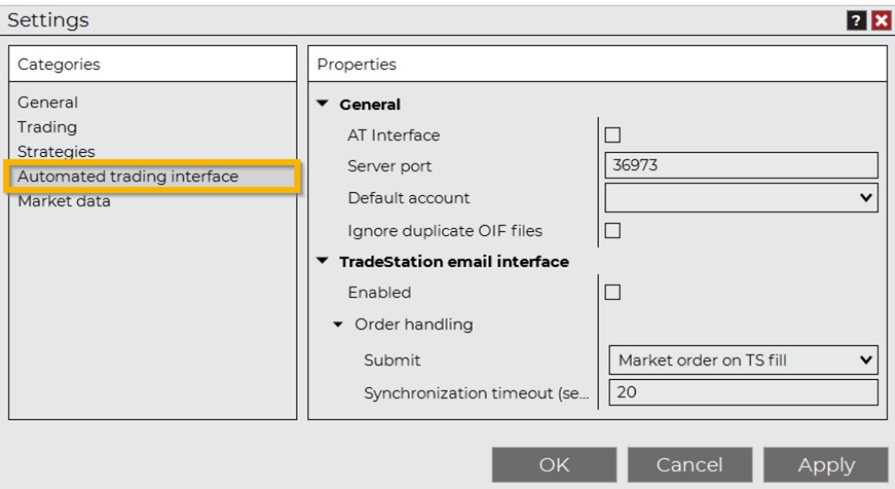Collapse the General properties section
Image resolution: width=895 pixels, height=489 pixels.
click(323, 104)
